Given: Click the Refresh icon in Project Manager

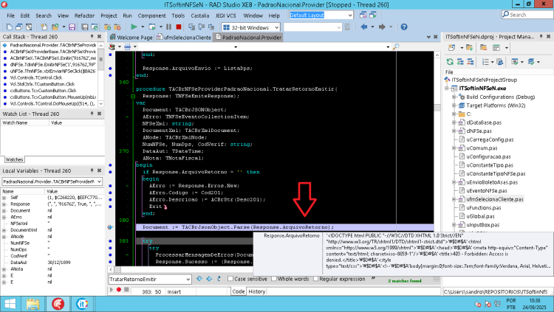Looking at the screenshot, I should pos(450,62).
